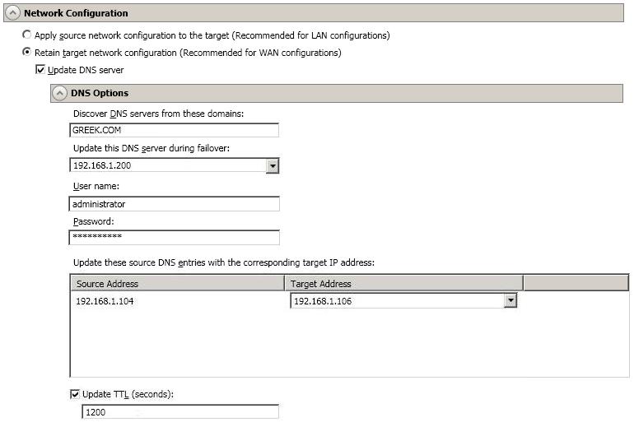Disable the Update TTL checkbox
This screenshot has height=427, width=634.
pyautogui.click(x=76, y=394)
